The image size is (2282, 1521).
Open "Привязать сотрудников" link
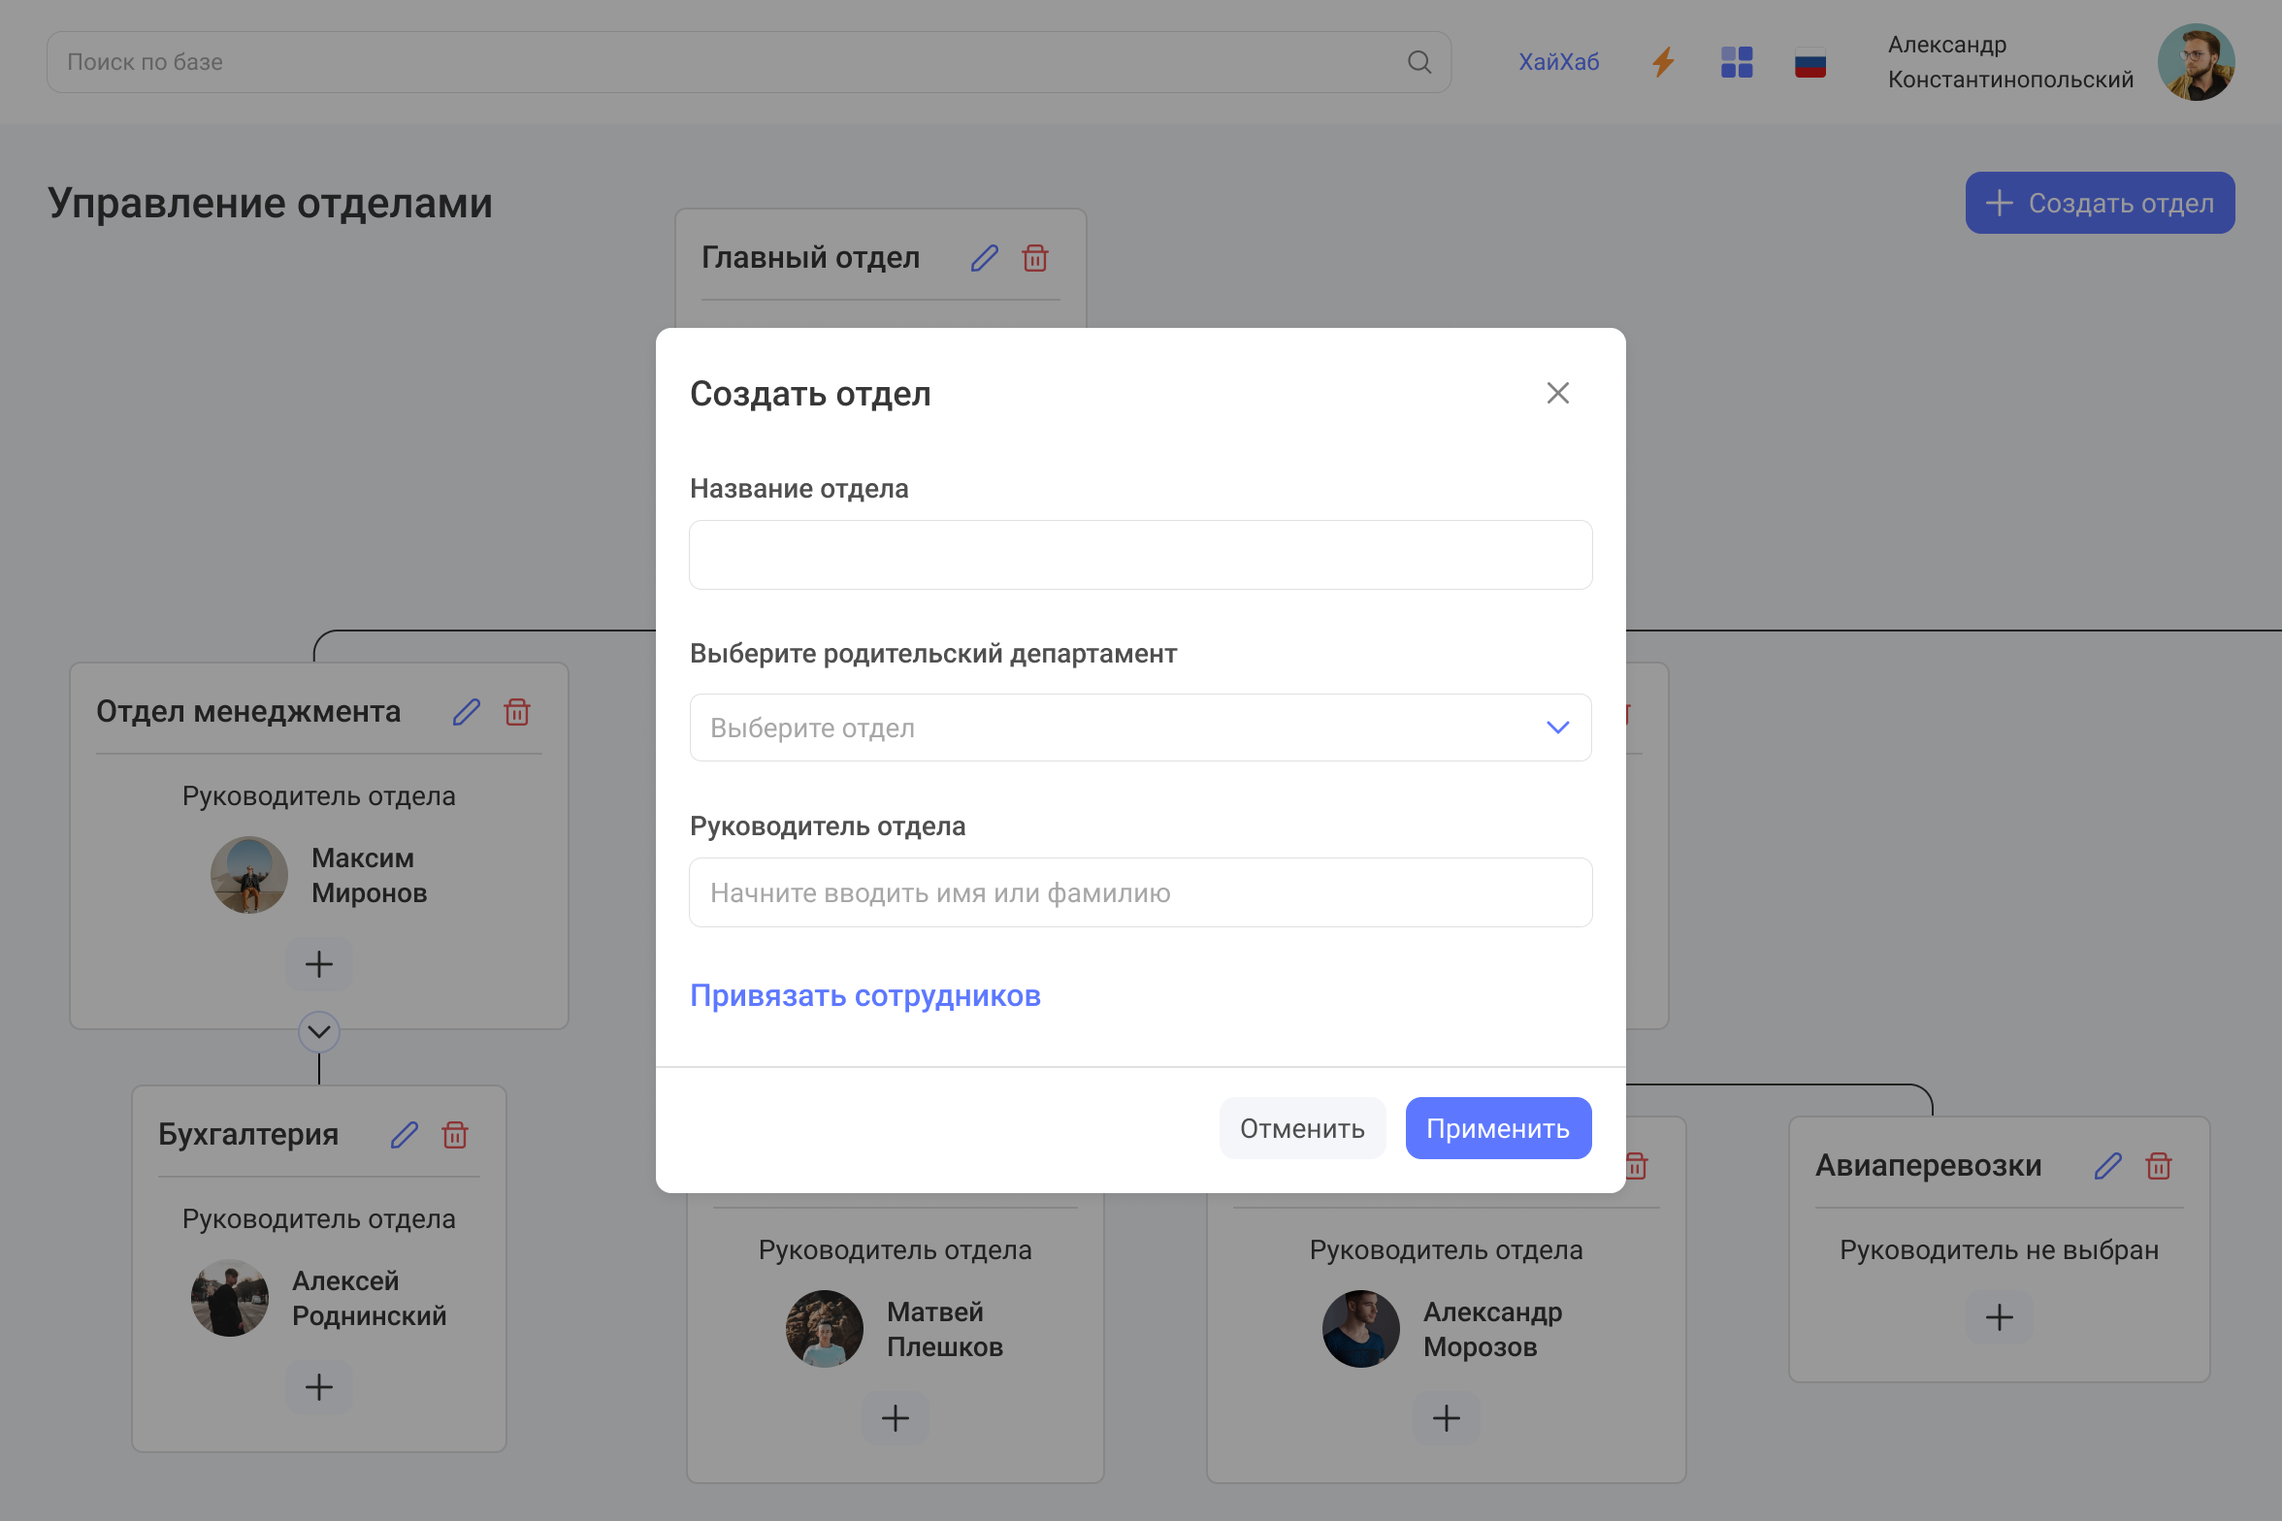pyautogui.click(x=865, y=995)
